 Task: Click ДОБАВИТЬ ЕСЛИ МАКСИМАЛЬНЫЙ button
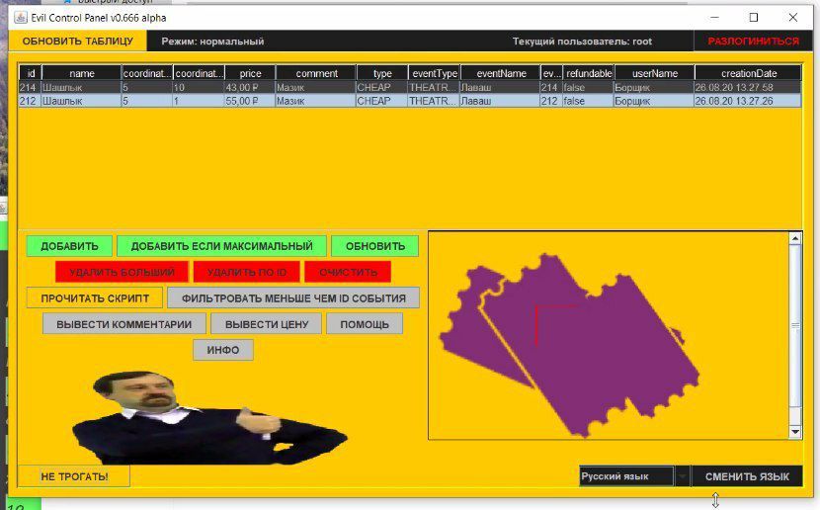(221, 246)
